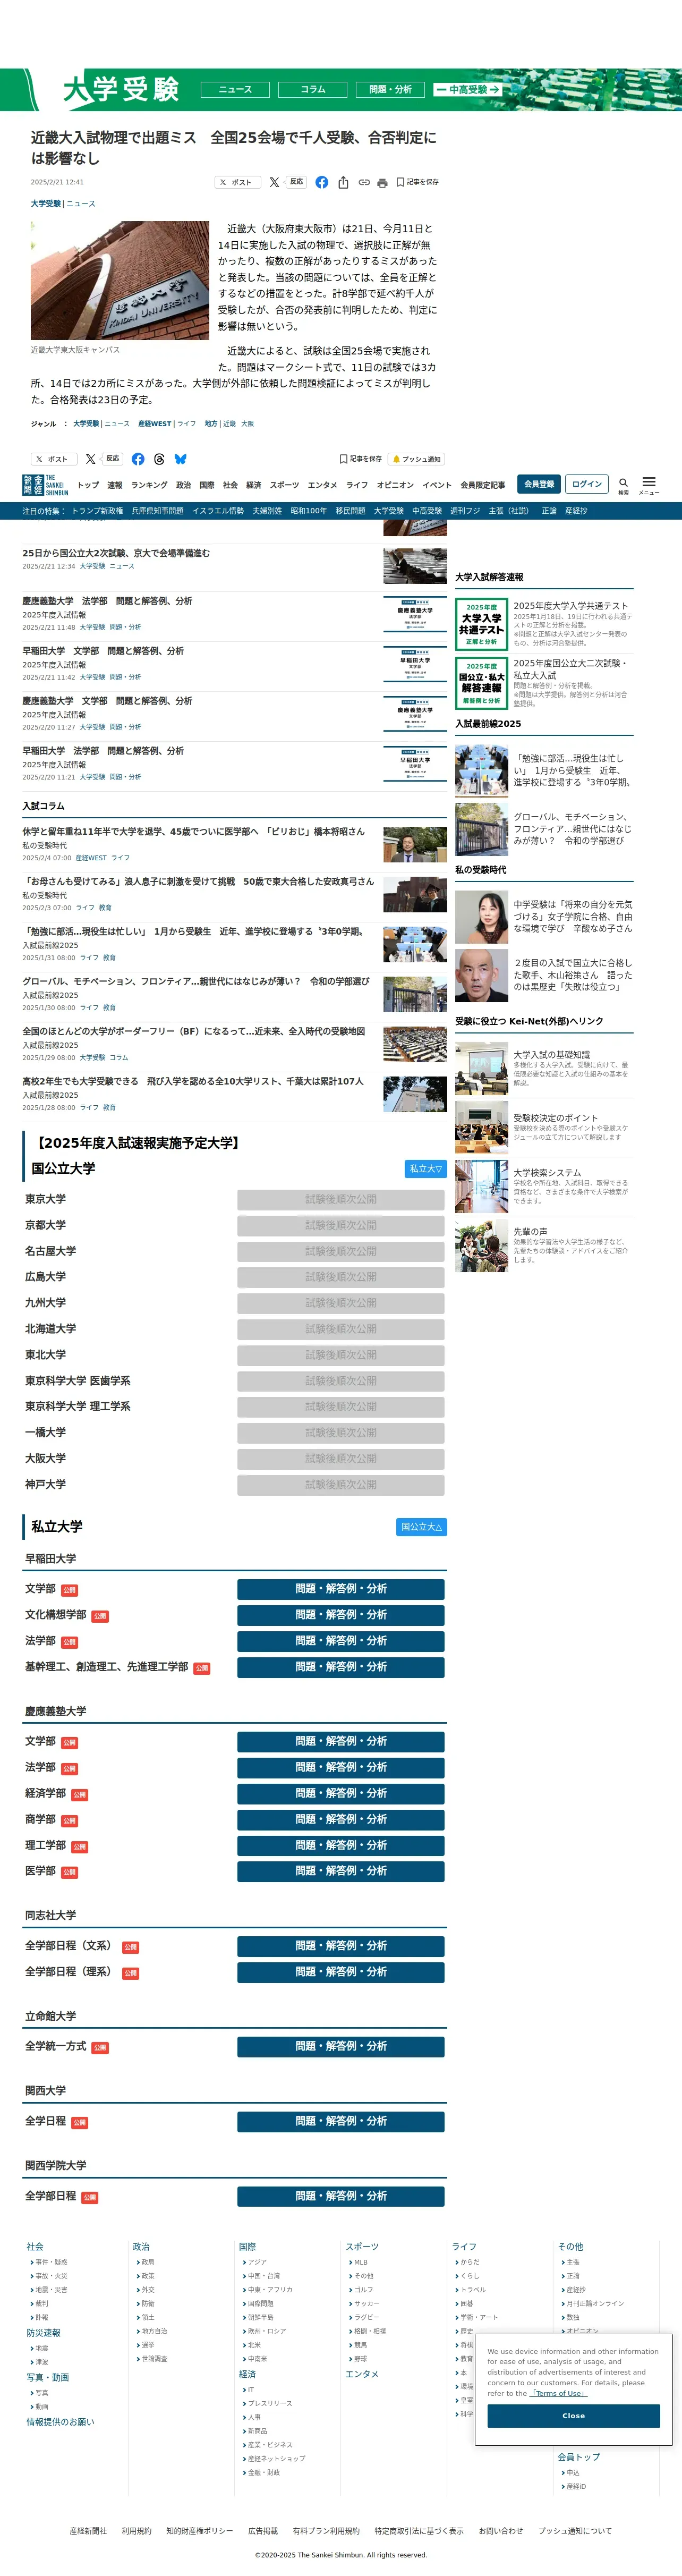Copy the article link using the chain icon
The height and width of the screenshot is (2576, 682).
click(x=364, y=182)
